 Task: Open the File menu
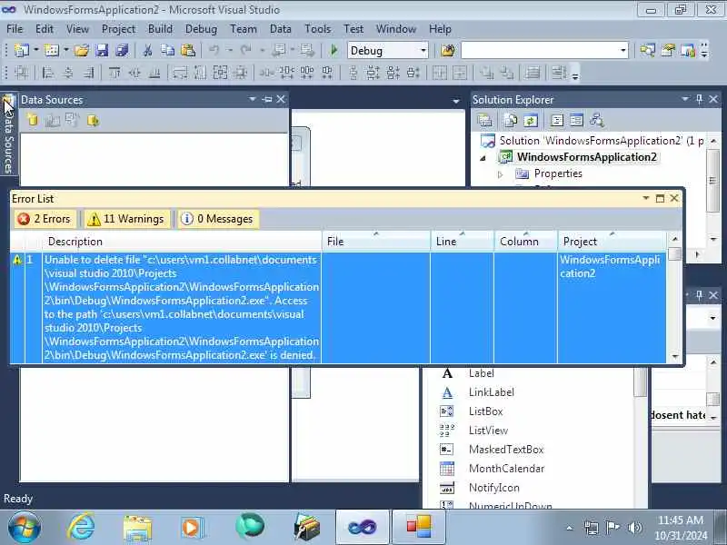(15, 29)
